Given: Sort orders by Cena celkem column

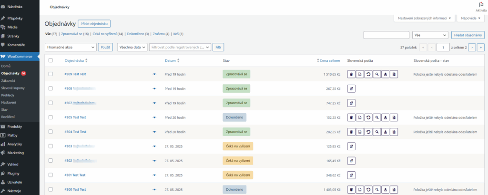Looking at the screenshot, I should (328, 61).
